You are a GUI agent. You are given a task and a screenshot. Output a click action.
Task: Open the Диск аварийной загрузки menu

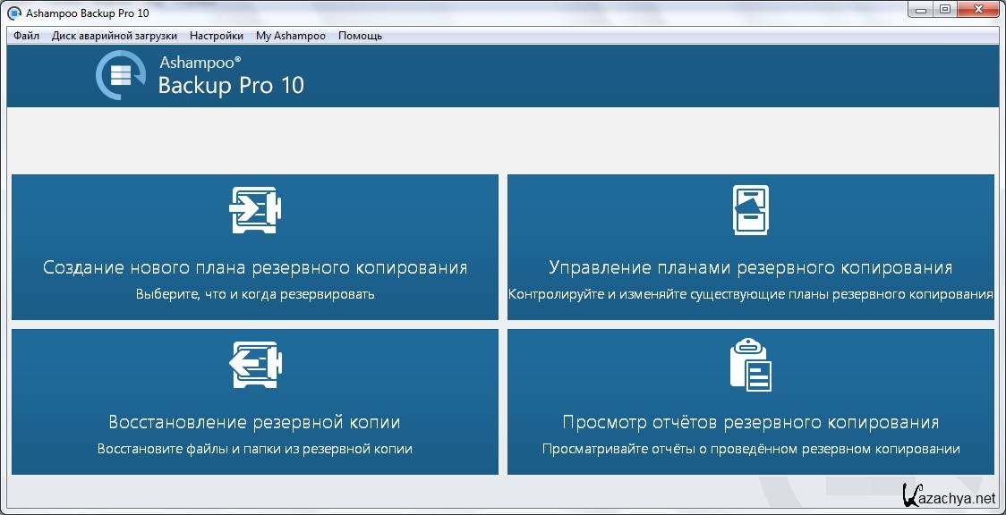[115, 36]
